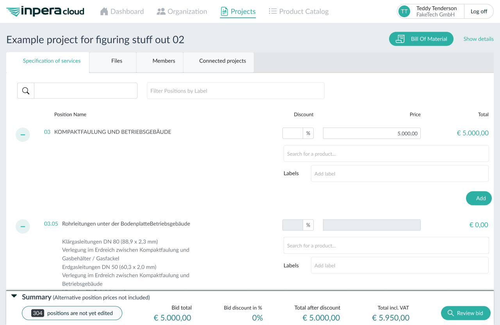Switch to the Files tab
The image size is (500, 325).
[116, 61]
